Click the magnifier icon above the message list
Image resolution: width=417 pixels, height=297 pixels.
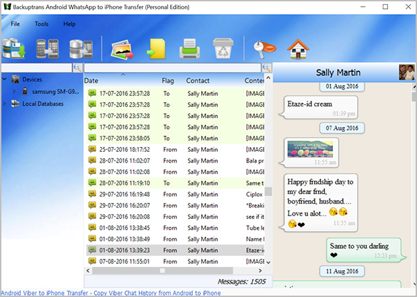coord(266,68)
